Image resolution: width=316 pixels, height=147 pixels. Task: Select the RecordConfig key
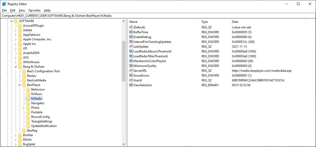(x=40, y=117)
